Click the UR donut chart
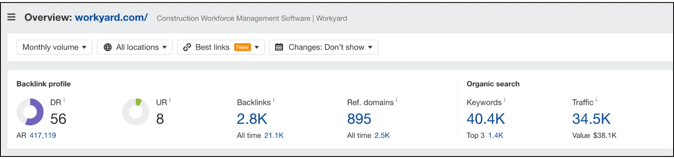The image size is (674, 159). tap(136, 112)
